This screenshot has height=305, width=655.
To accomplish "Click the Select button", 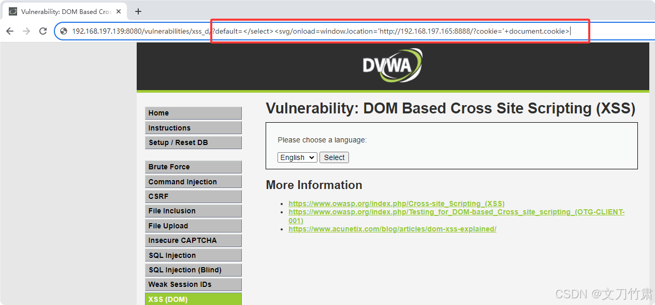I will point(334,157).
